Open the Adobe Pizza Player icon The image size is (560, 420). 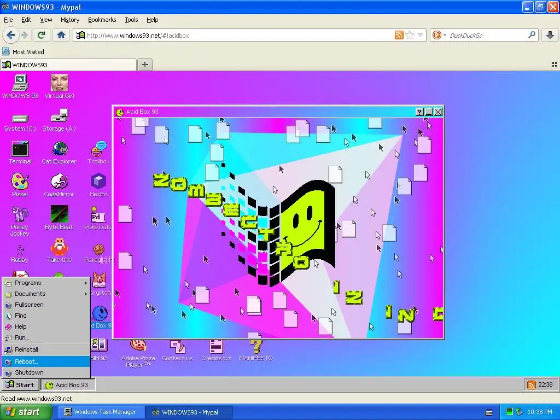(138, 354)
